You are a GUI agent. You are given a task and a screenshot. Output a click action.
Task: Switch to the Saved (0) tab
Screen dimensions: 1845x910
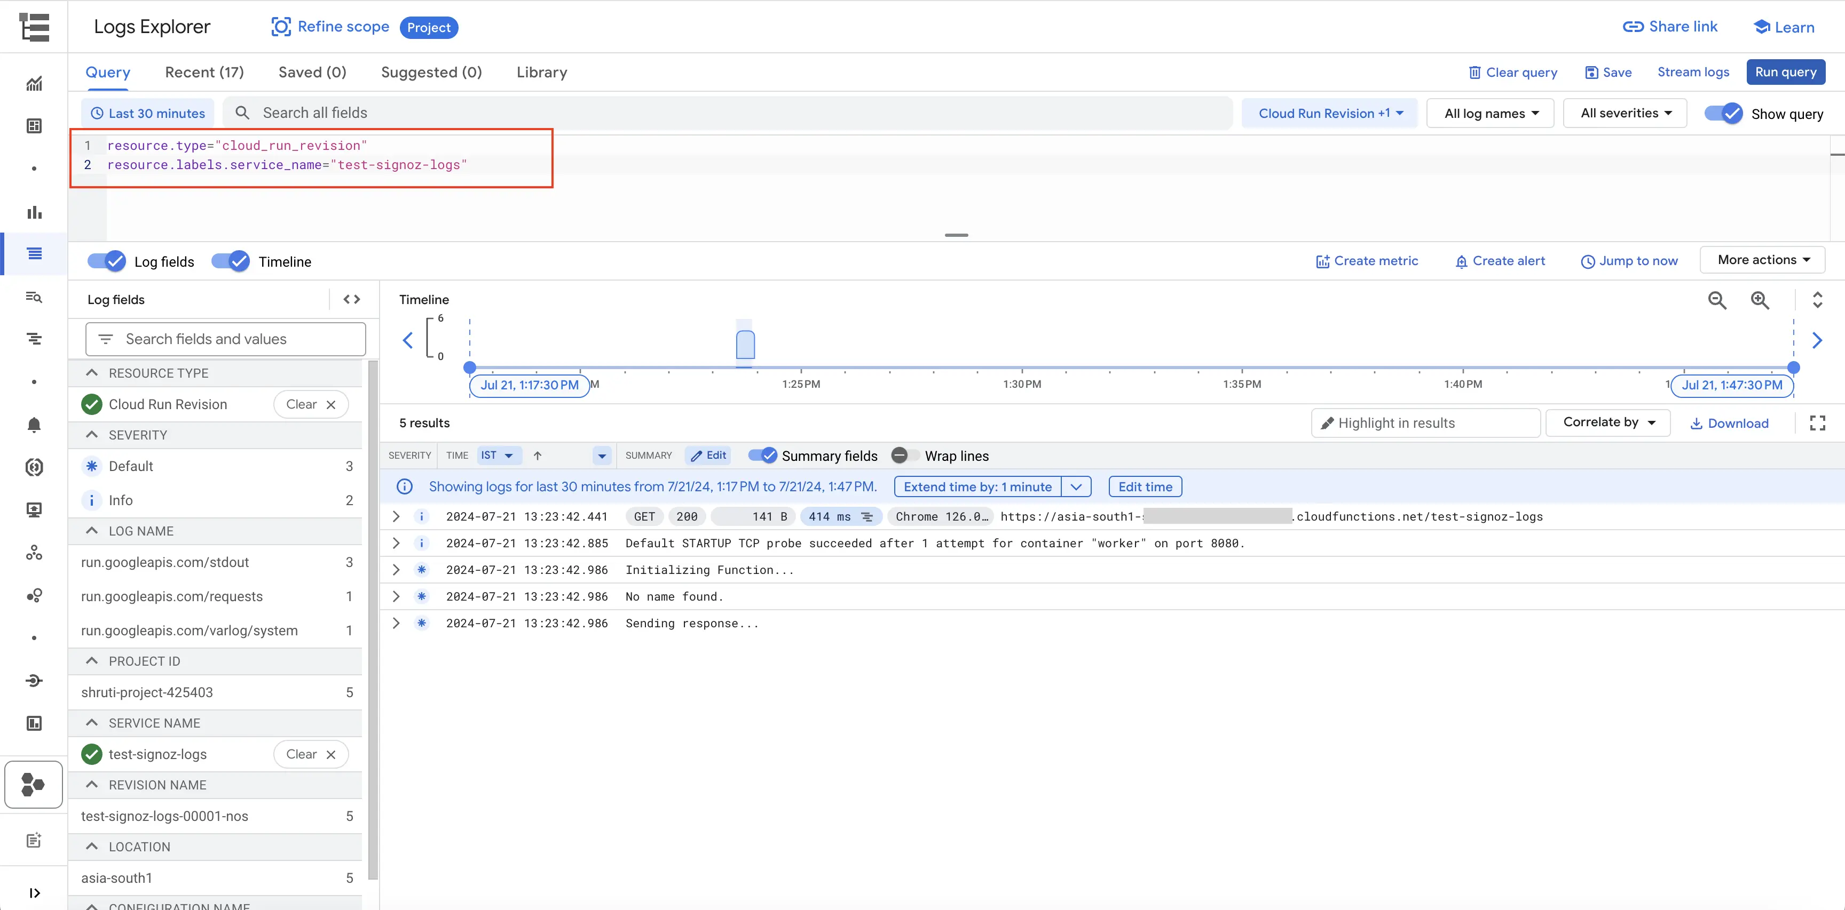312,72
